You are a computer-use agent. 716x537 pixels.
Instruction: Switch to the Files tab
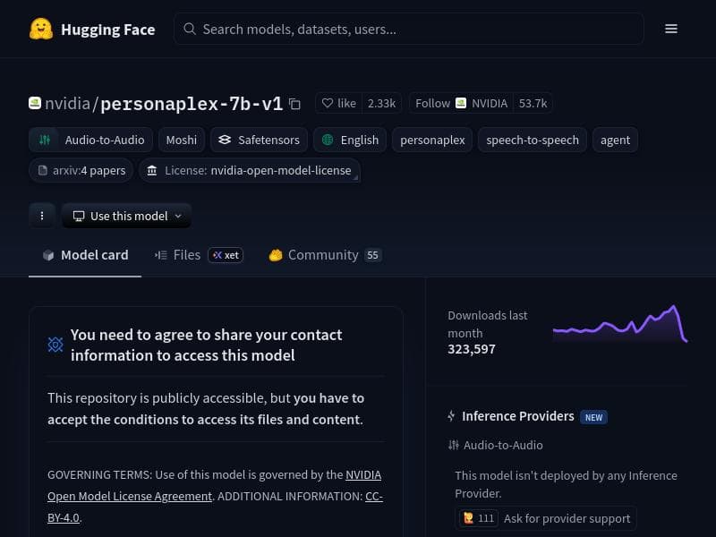click(199, 255)
